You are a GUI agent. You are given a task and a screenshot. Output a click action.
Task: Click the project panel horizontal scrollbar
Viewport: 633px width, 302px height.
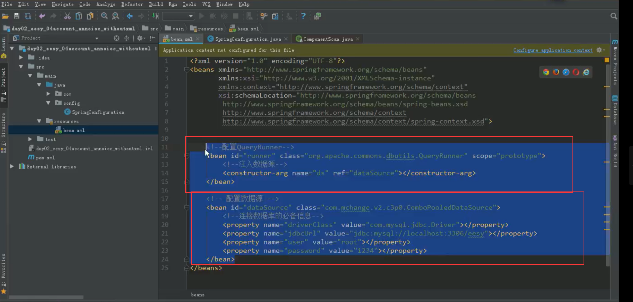(x=46, y=297)
